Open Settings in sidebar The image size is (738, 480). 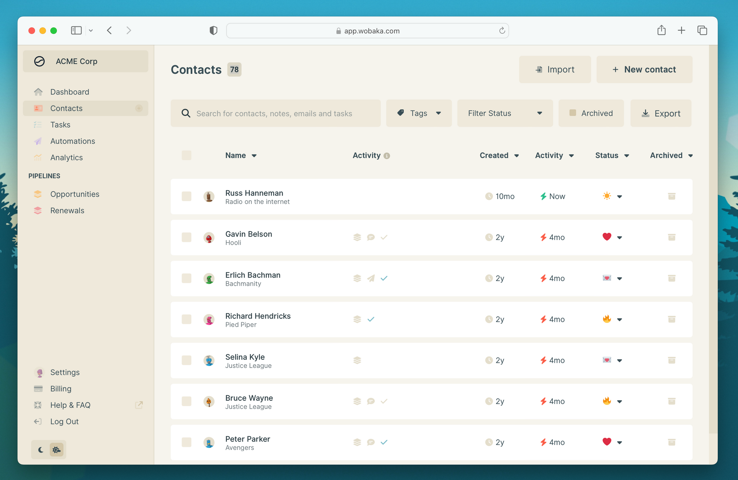(x=86, y=372)
